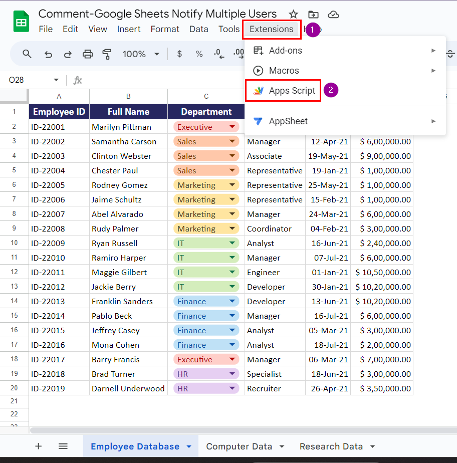Screen dimensions: 457x463
Task: Click the Full Name header cell
Action: coord(128,112)
